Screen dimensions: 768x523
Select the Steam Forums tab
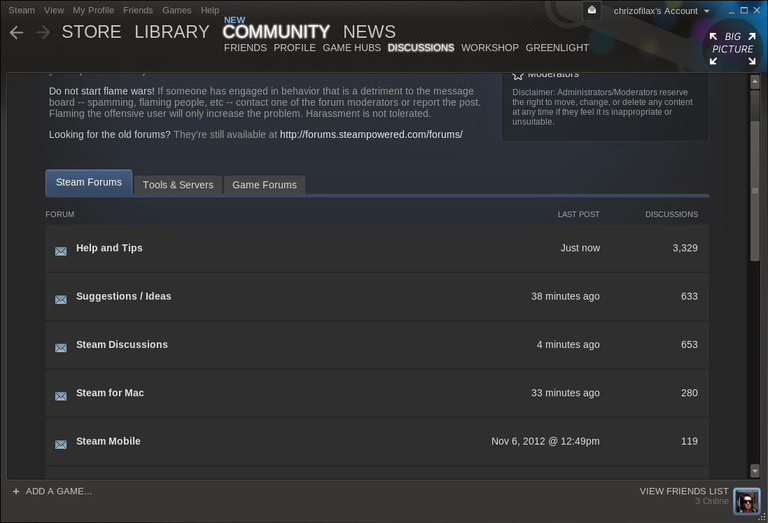coord(89,182)
